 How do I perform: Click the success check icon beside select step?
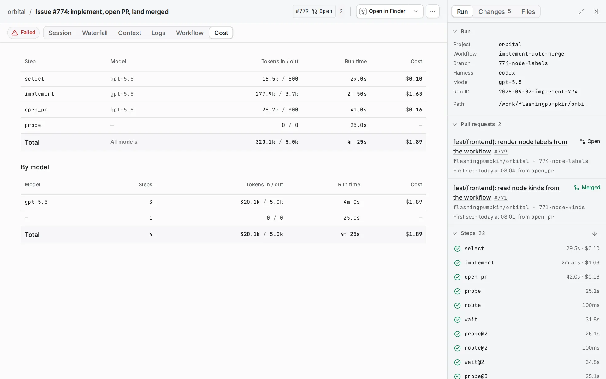click(457, 249)
